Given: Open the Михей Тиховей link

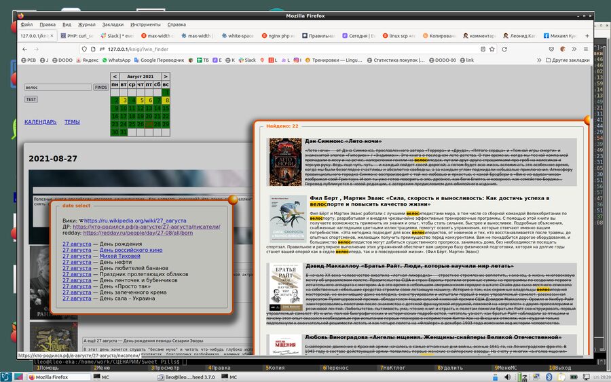Looking at the screenshot, I should [119, 256].
